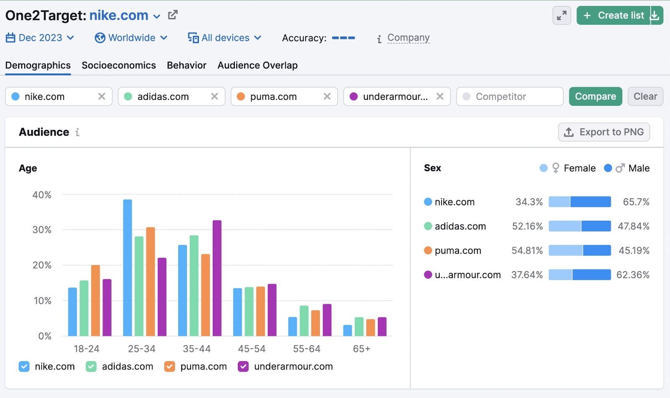The width and height of the screenshot is (670, 398).
Task: Open the Audience Overlap tab
Action: tap(257, 65)
